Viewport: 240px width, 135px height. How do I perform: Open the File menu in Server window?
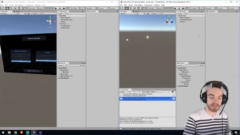point(121,5)
